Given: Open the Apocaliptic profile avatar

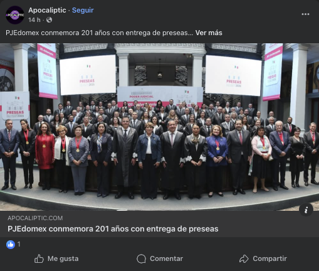Looking at the screenshot, I should (x=15, y=15).
